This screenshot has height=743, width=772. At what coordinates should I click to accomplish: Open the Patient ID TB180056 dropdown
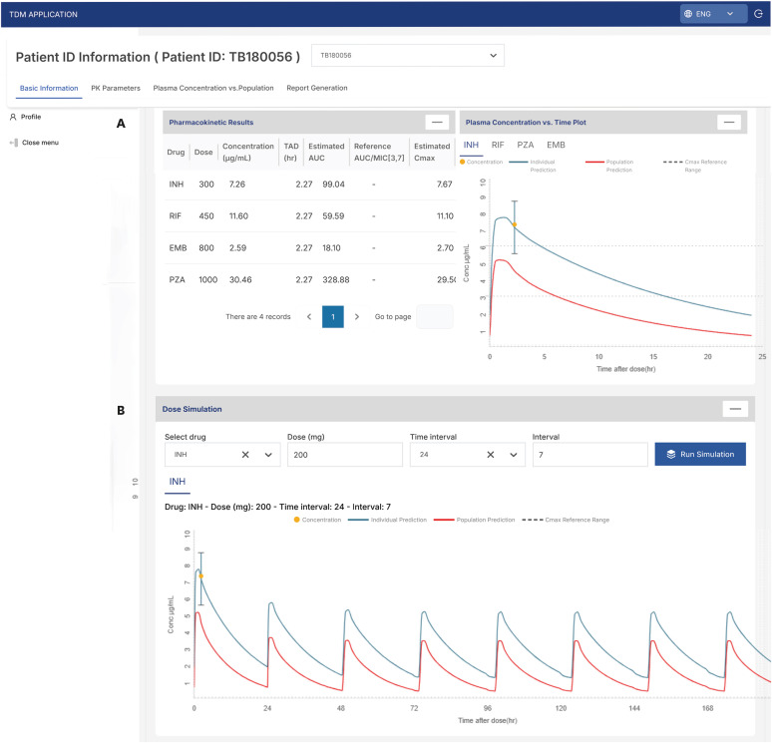[x=408, y=56]
